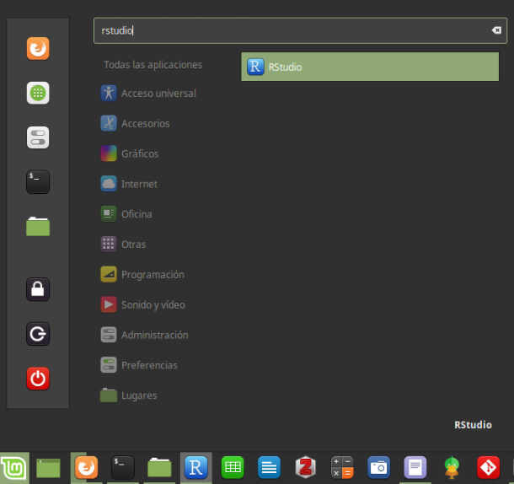Viewport: 514px width, 484px height.
Task: Open Firefox from the taskbar
Action: [x=86, y=467]
